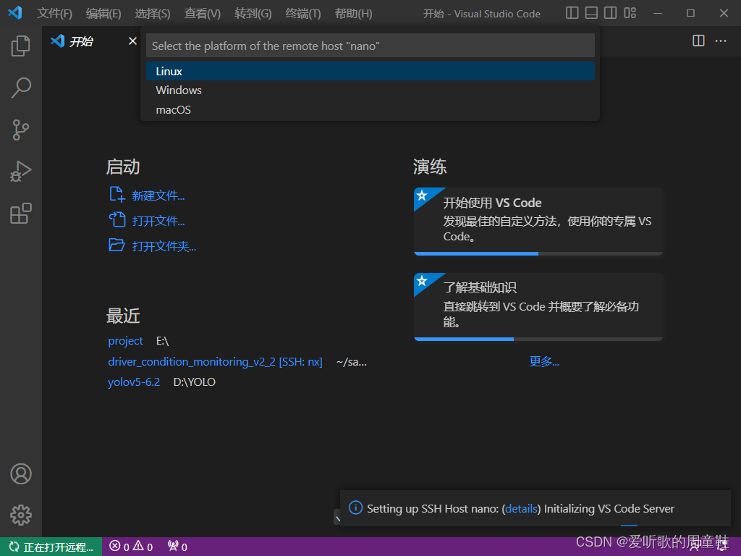This screenshot has width=741, height=556.
Task: Toggle bottom panel layout icon
Action: coord(591,13)
